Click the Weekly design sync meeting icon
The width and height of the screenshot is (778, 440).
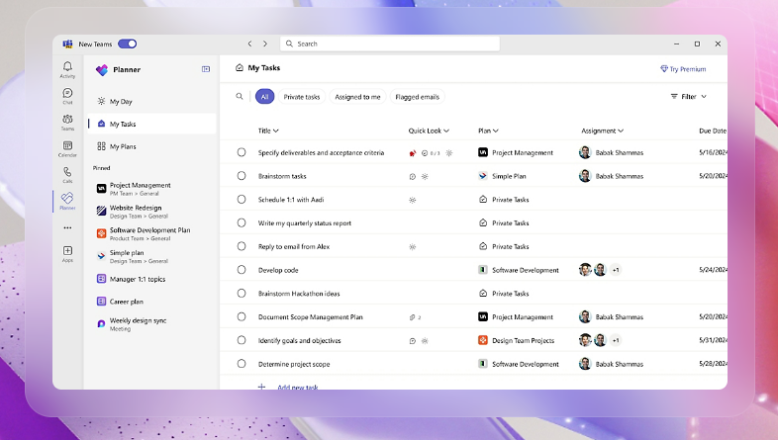(x=101, y=324)
